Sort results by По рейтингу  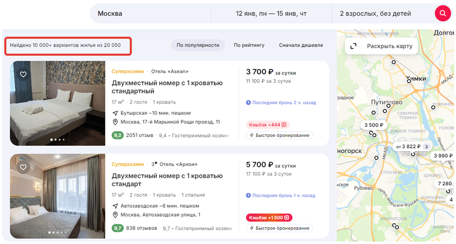249,45
